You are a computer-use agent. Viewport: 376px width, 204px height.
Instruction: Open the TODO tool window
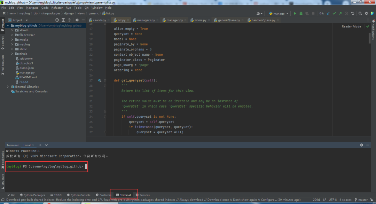(56, 195)
